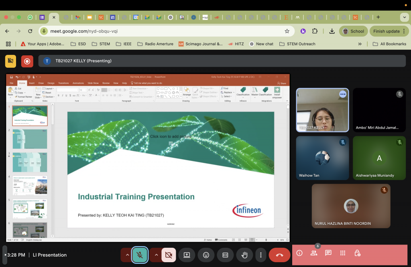
Task: Open the STEM bookmarks folder
Action: point(101,44)
